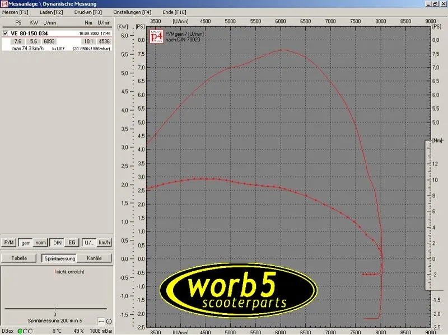Click the sprint measurement progress line
The width and height of the screenshot is (448, 335).
(x=55, y=309)
